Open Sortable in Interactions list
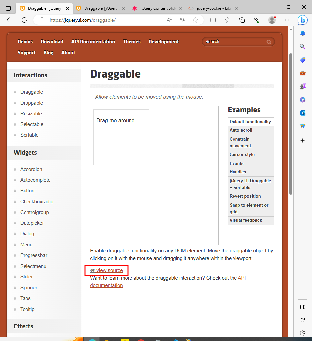Viewport: 312px width, 341px height. [29, 135]
